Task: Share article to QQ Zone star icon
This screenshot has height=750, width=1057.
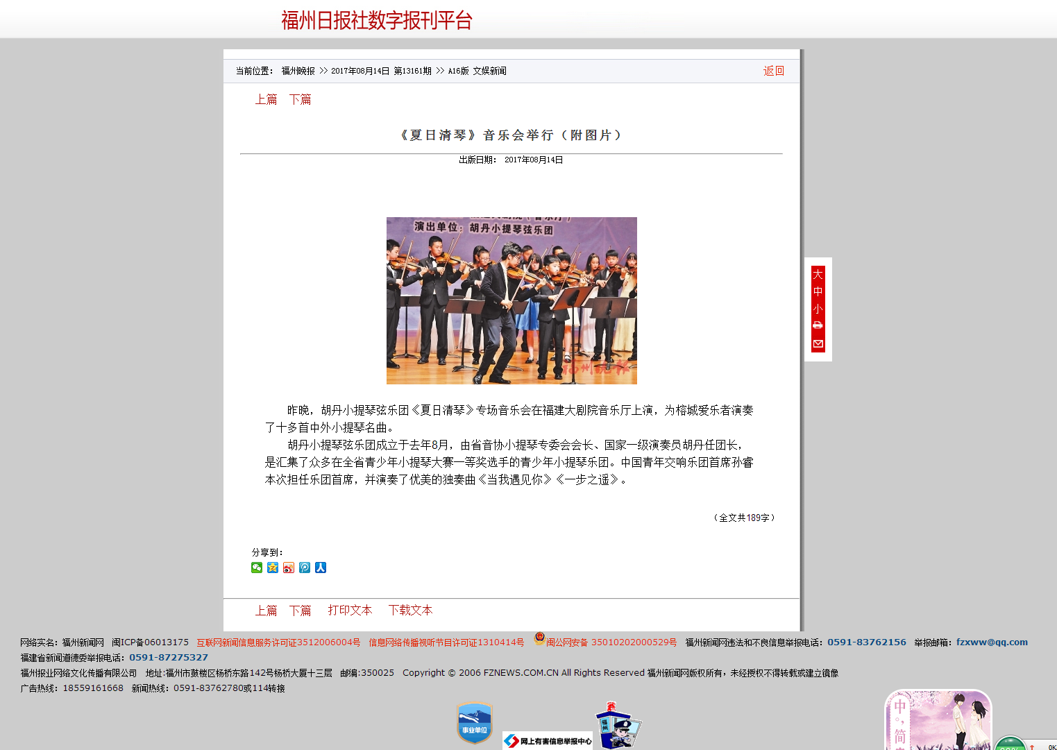Action: pos(273,568)
